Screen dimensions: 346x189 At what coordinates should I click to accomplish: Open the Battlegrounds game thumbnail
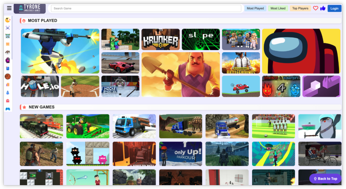[241, 63]
